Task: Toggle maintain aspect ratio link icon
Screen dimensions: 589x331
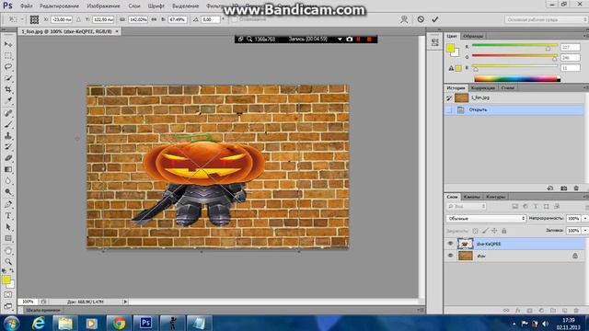Action: click(x=154, y=19)
